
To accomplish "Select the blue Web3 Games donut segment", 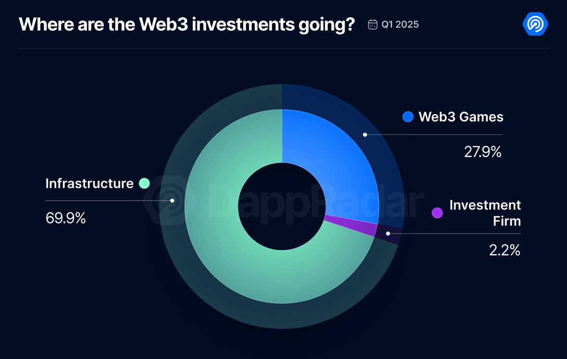I will coord(334,156).
